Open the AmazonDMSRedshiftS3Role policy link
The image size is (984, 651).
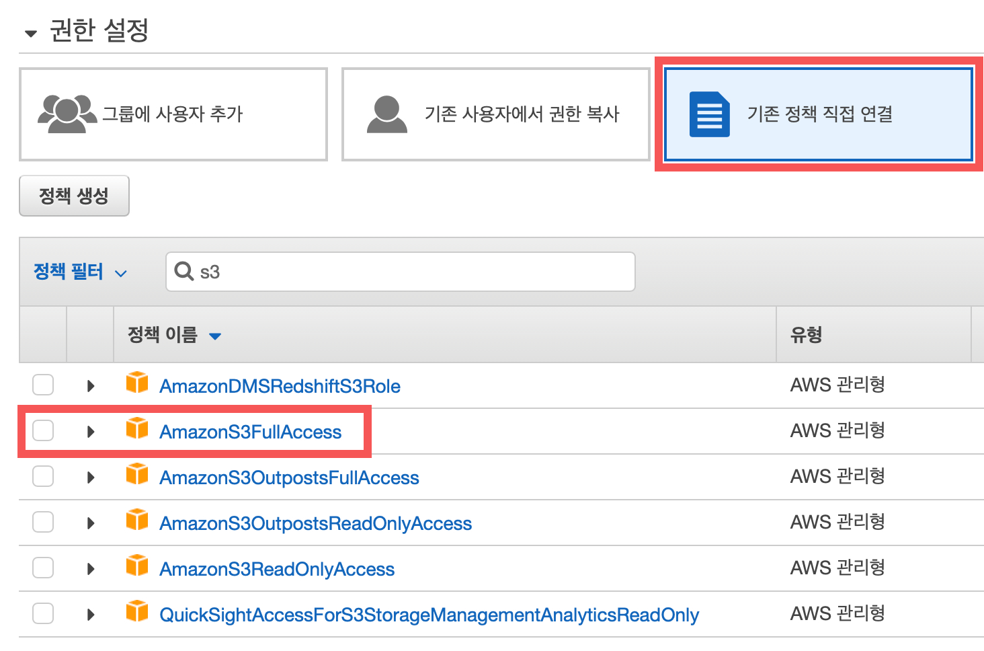[280, 386]
